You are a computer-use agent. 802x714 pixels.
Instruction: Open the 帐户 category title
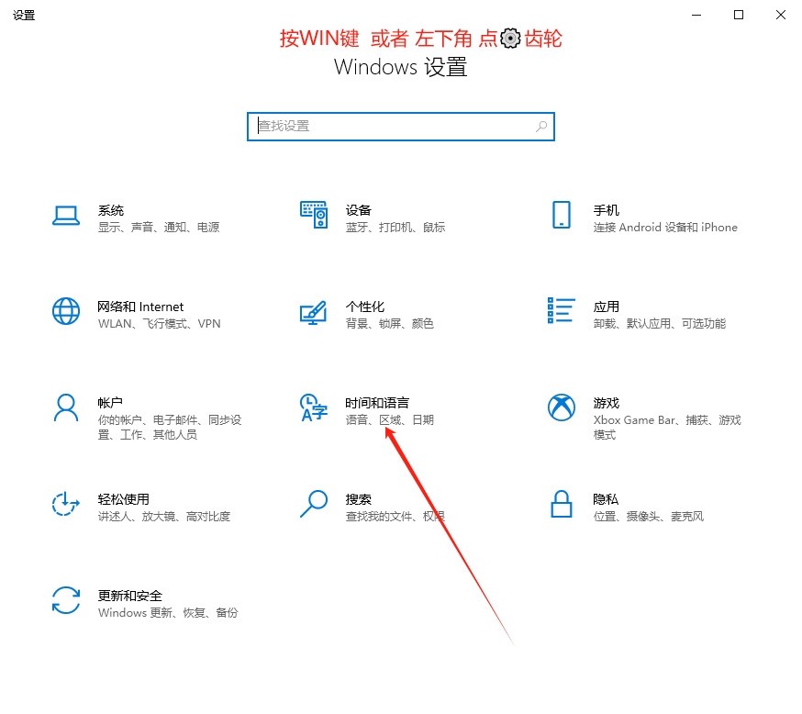[x=110, y=403]
